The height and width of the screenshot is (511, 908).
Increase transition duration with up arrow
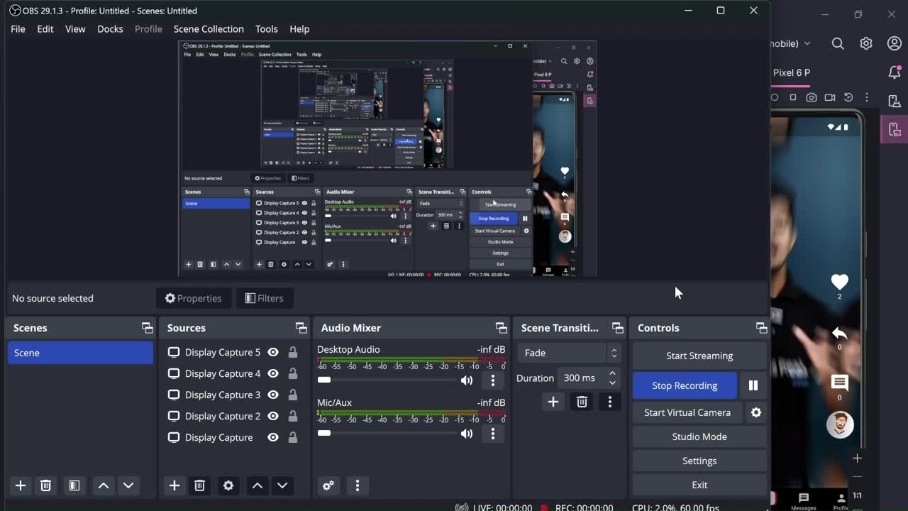pos(612,373)
